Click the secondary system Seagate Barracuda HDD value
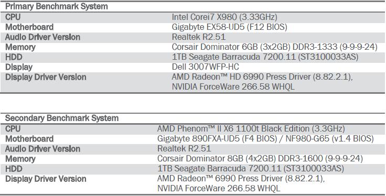Image resolution: width=386 pixels, height=196 pixels. click(x=251, y=169)
